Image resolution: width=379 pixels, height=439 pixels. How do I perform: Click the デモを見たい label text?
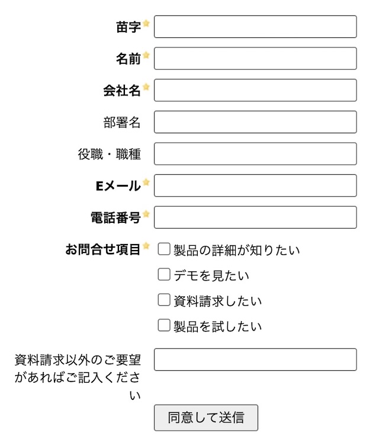(x=211, y=275)
